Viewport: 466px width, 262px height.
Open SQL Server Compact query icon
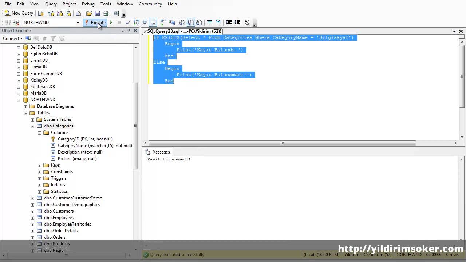tap(78, 13)
